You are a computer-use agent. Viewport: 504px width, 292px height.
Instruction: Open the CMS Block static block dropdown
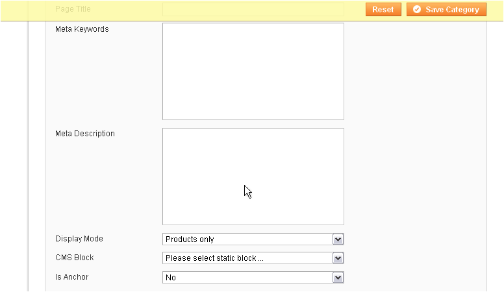pyautogui.click(x=253, y=258)
